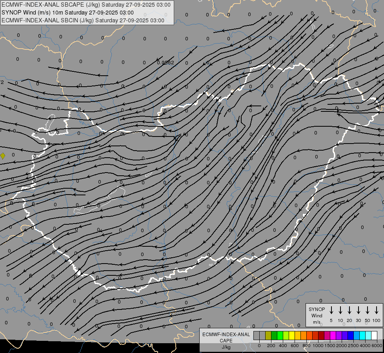Select the pale cyan CAPE legend swatch

pyautogui.click(x=368, y=335)
